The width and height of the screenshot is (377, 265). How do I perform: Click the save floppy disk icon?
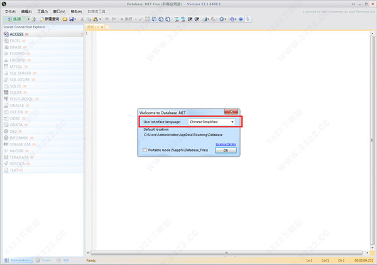click(72, 19)
